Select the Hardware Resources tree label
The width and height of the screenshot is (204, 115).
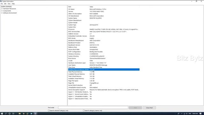[x=10, y=9]
